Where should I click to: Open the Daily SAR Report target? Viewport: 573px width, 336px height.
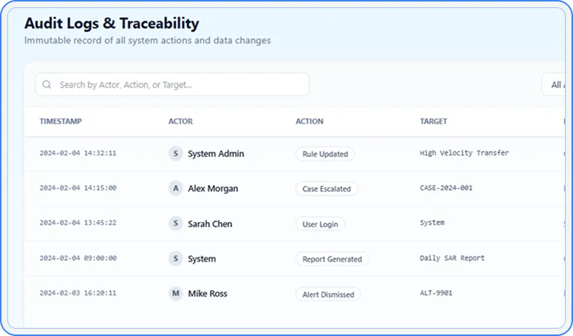452,258
